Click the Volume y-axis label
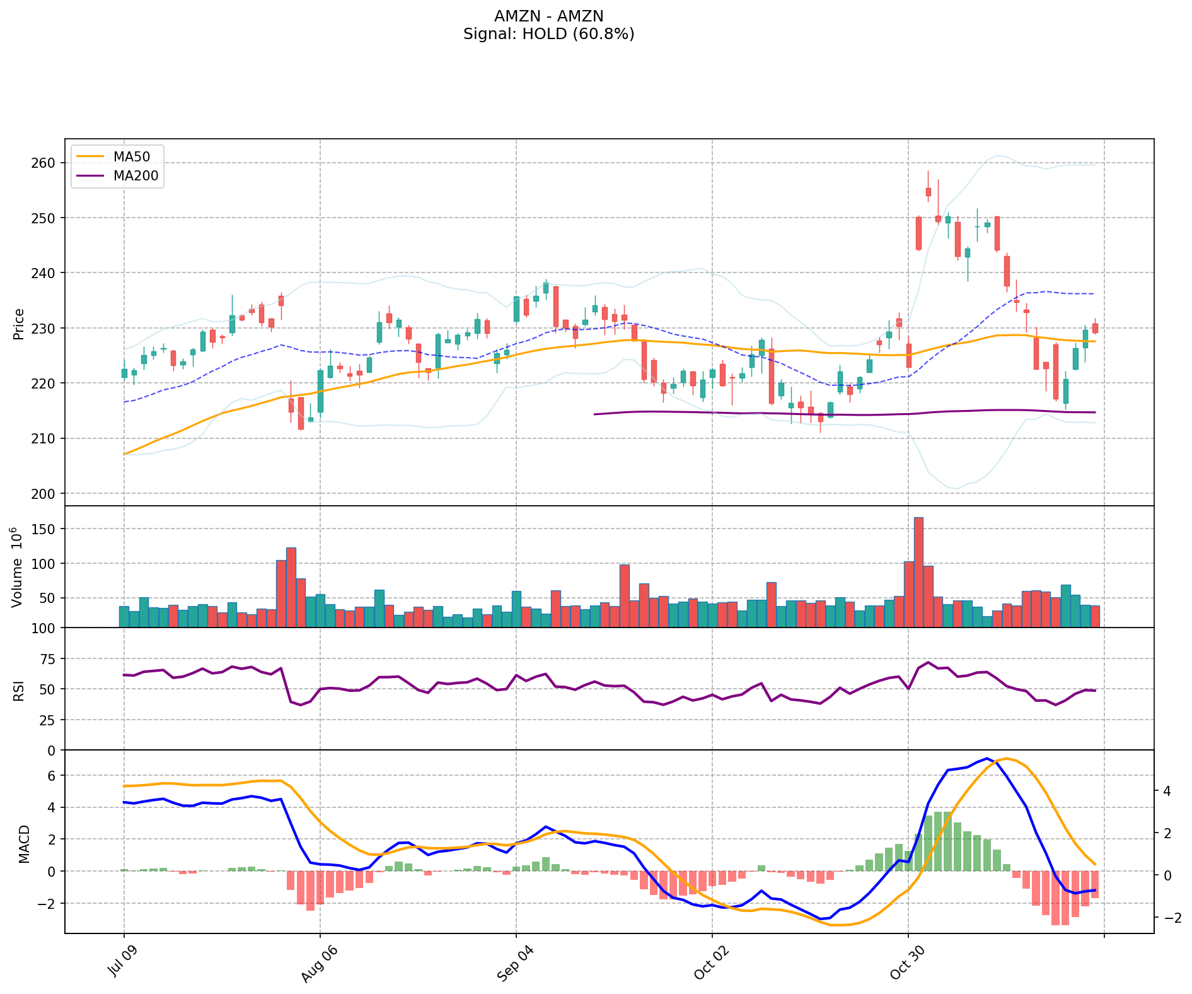 click(x=18, y=567)
